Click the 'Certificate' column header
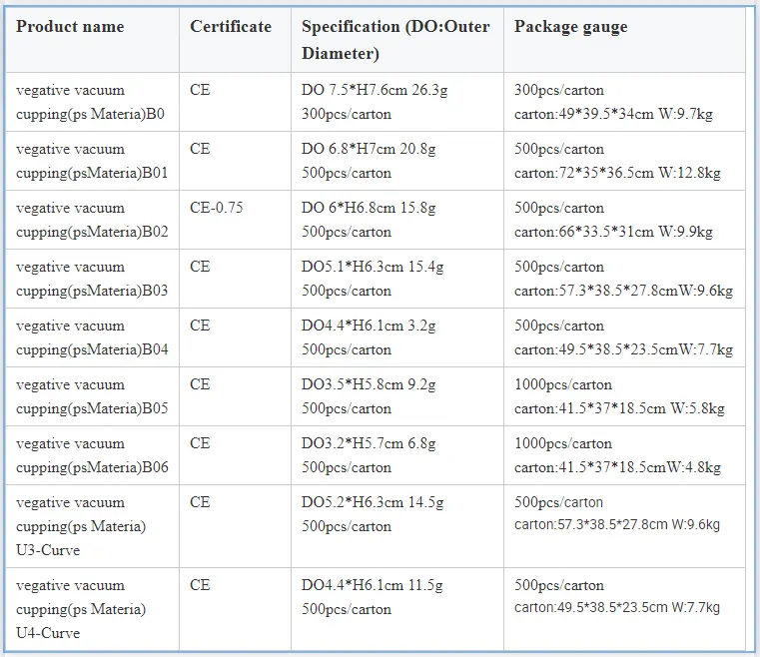Viewport: 760px width, 657px height. click(231, 27)
